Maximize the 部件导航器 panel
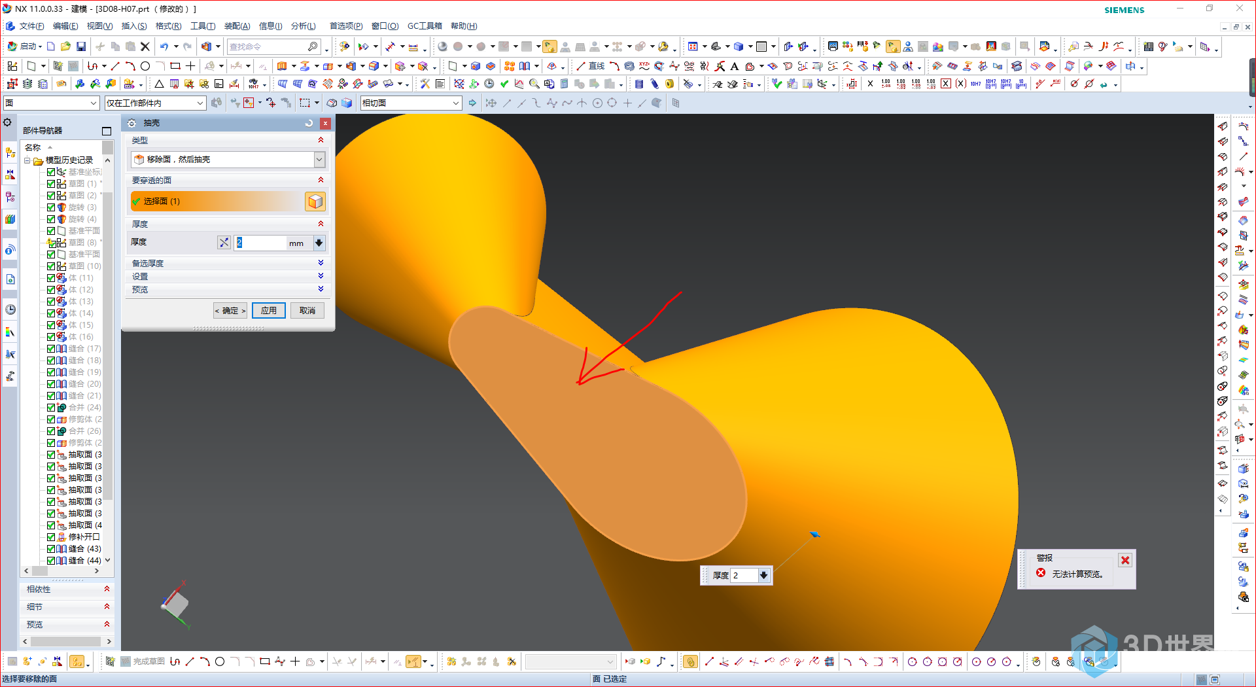Image resolution: width=1256 pixels, height=687 pixels. 107,131
